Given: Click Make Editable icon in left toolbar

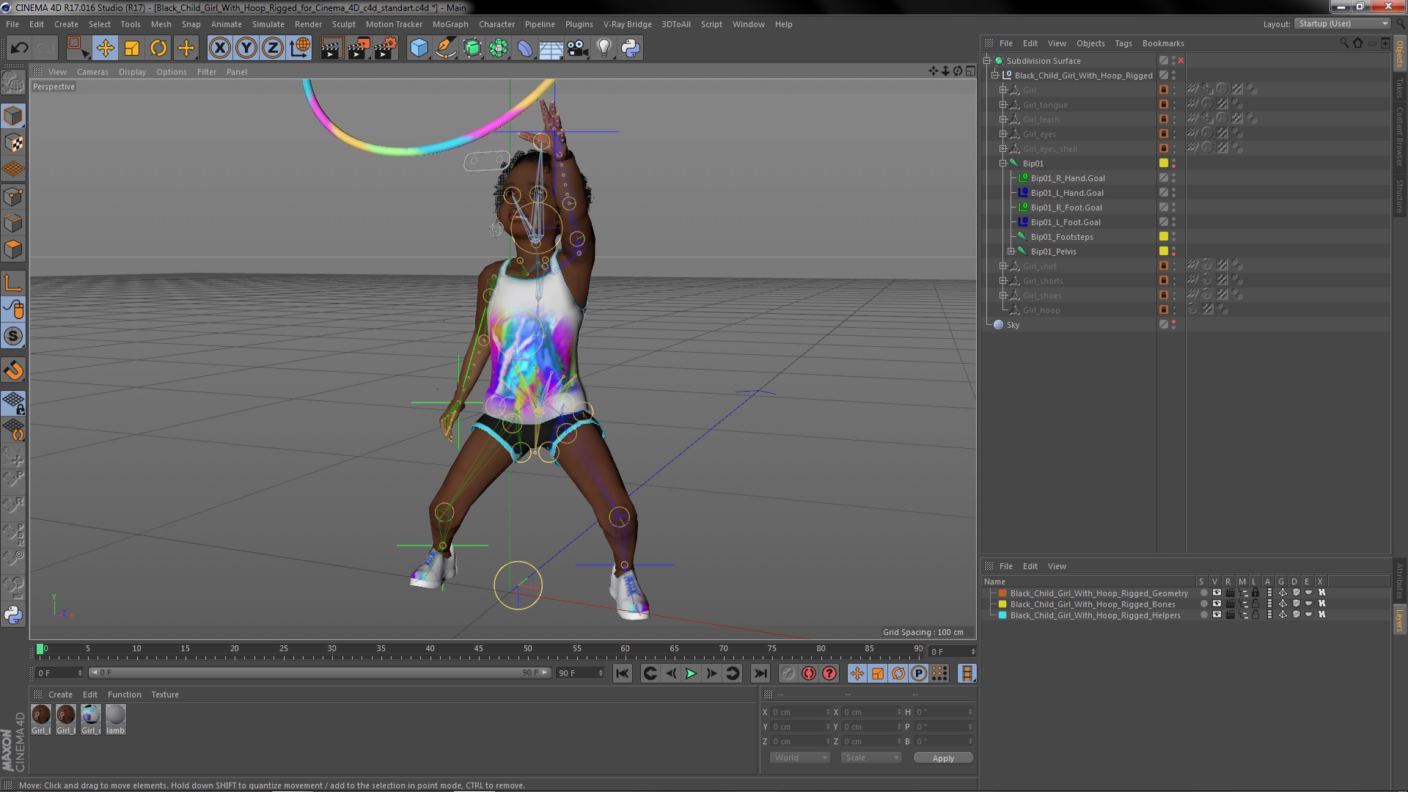Looking at the screenshot, I should pos(13,82).
